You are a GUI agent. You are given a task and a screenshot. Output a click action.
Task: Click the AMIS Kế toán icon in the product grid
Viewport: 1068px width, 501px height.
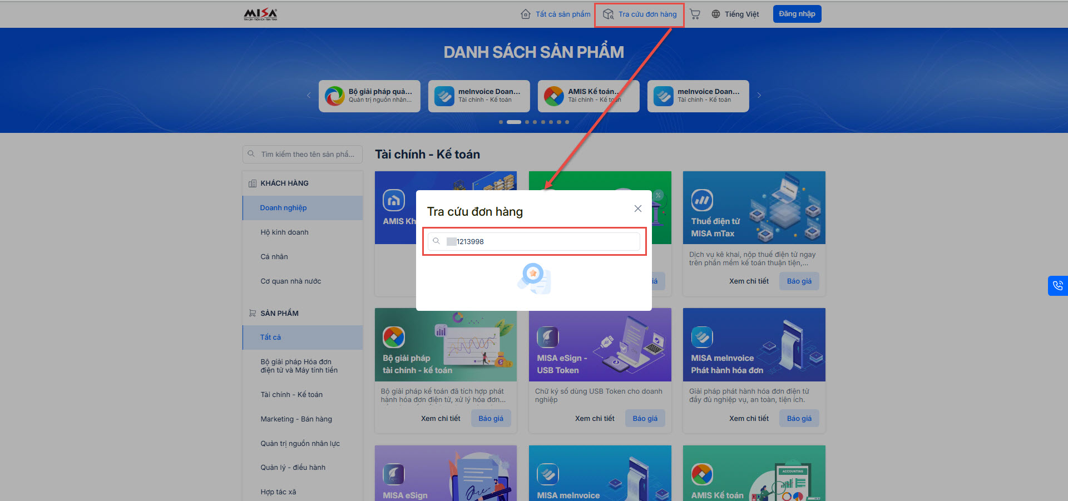click(702, 474)
